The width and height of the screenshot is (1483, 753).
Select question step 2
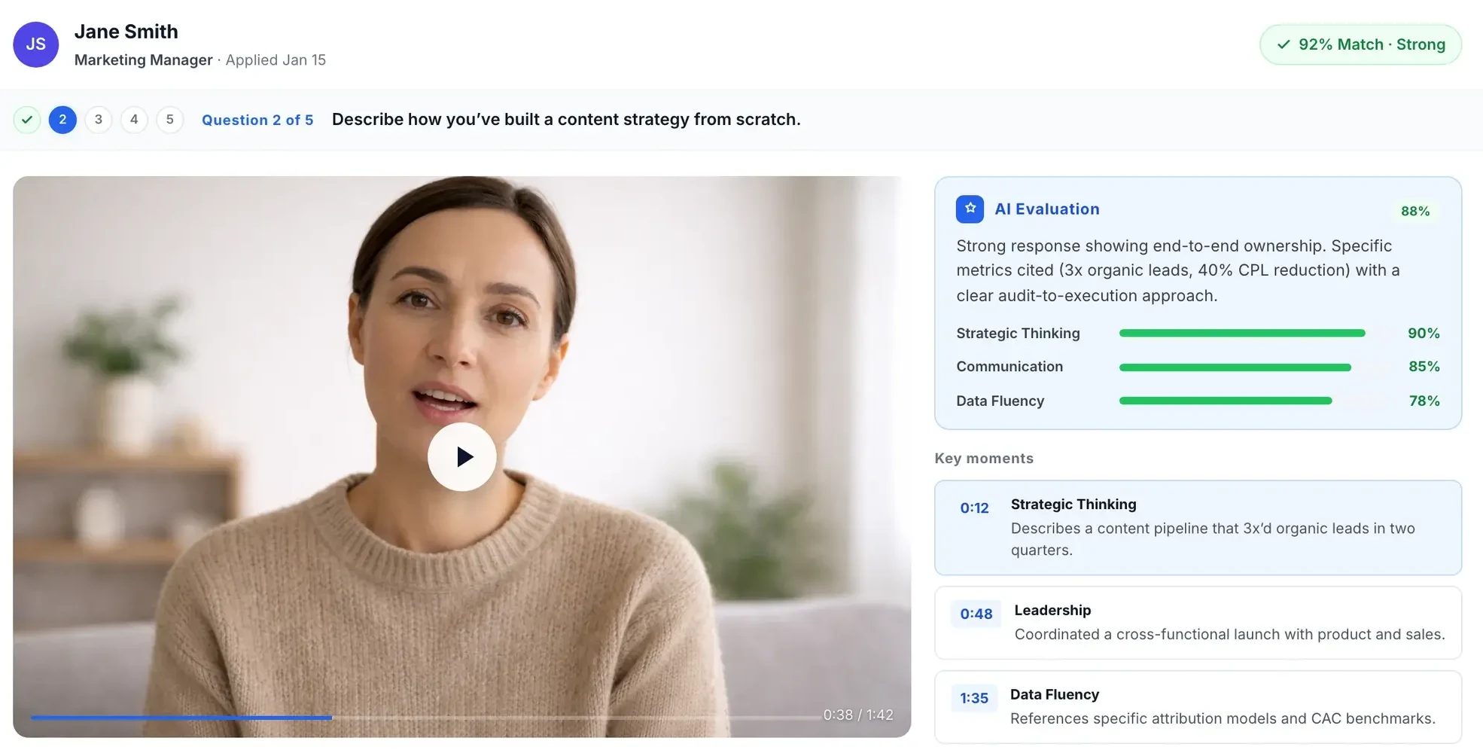tap(62, 120)
